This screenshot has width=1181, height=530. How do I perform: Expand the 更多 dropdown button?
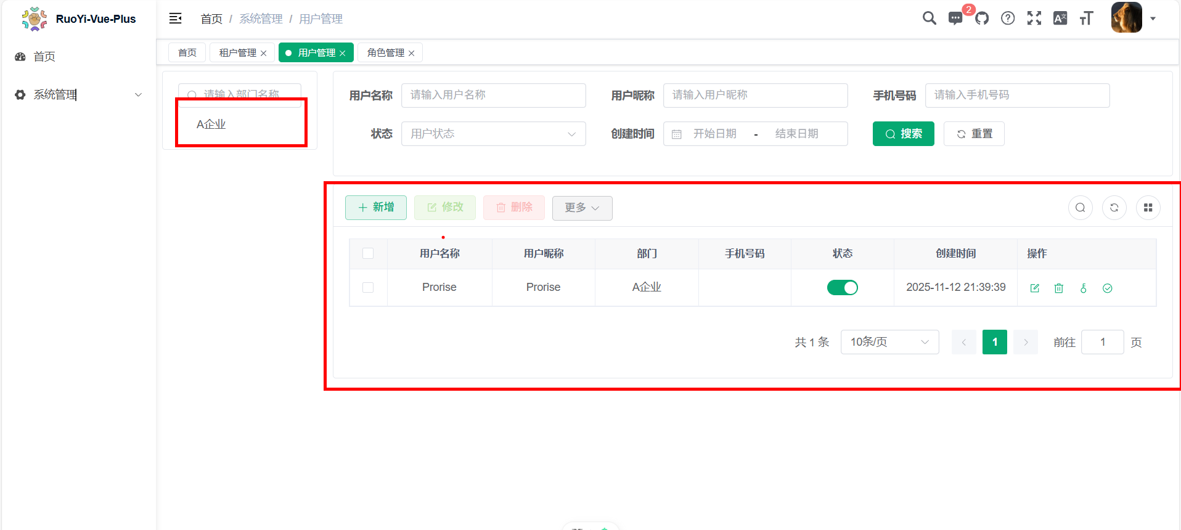click(582, 208)
